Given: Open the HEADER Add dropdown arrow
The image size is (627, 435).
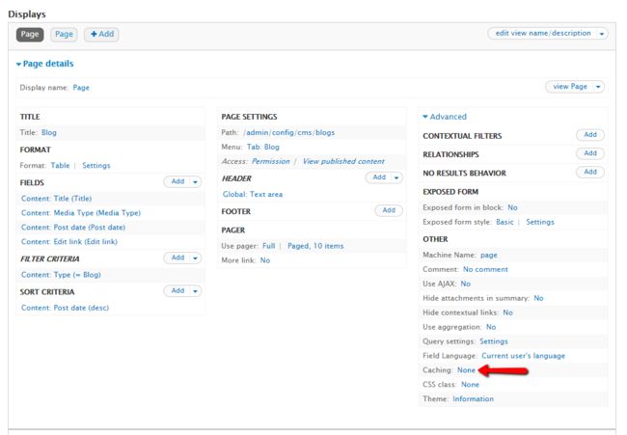Looking at the screenshot, I should pos(396,177).
